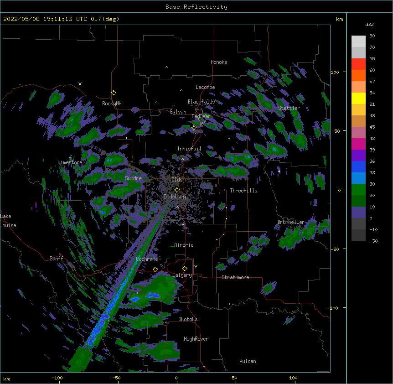This screenshot has width=393, height=384.
Task: Click the yellow marker north of Calgary
Action: click(x=185, y=269)
